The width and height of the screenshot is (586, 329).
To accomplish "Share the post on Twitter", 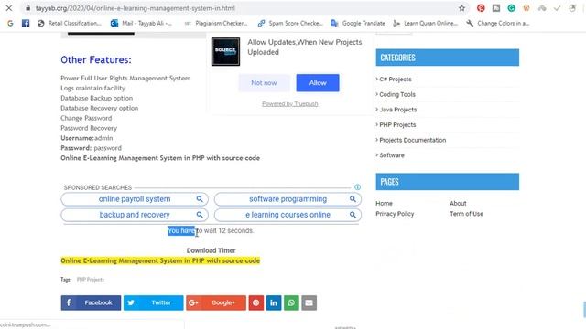I will click(x=154, y=302).
